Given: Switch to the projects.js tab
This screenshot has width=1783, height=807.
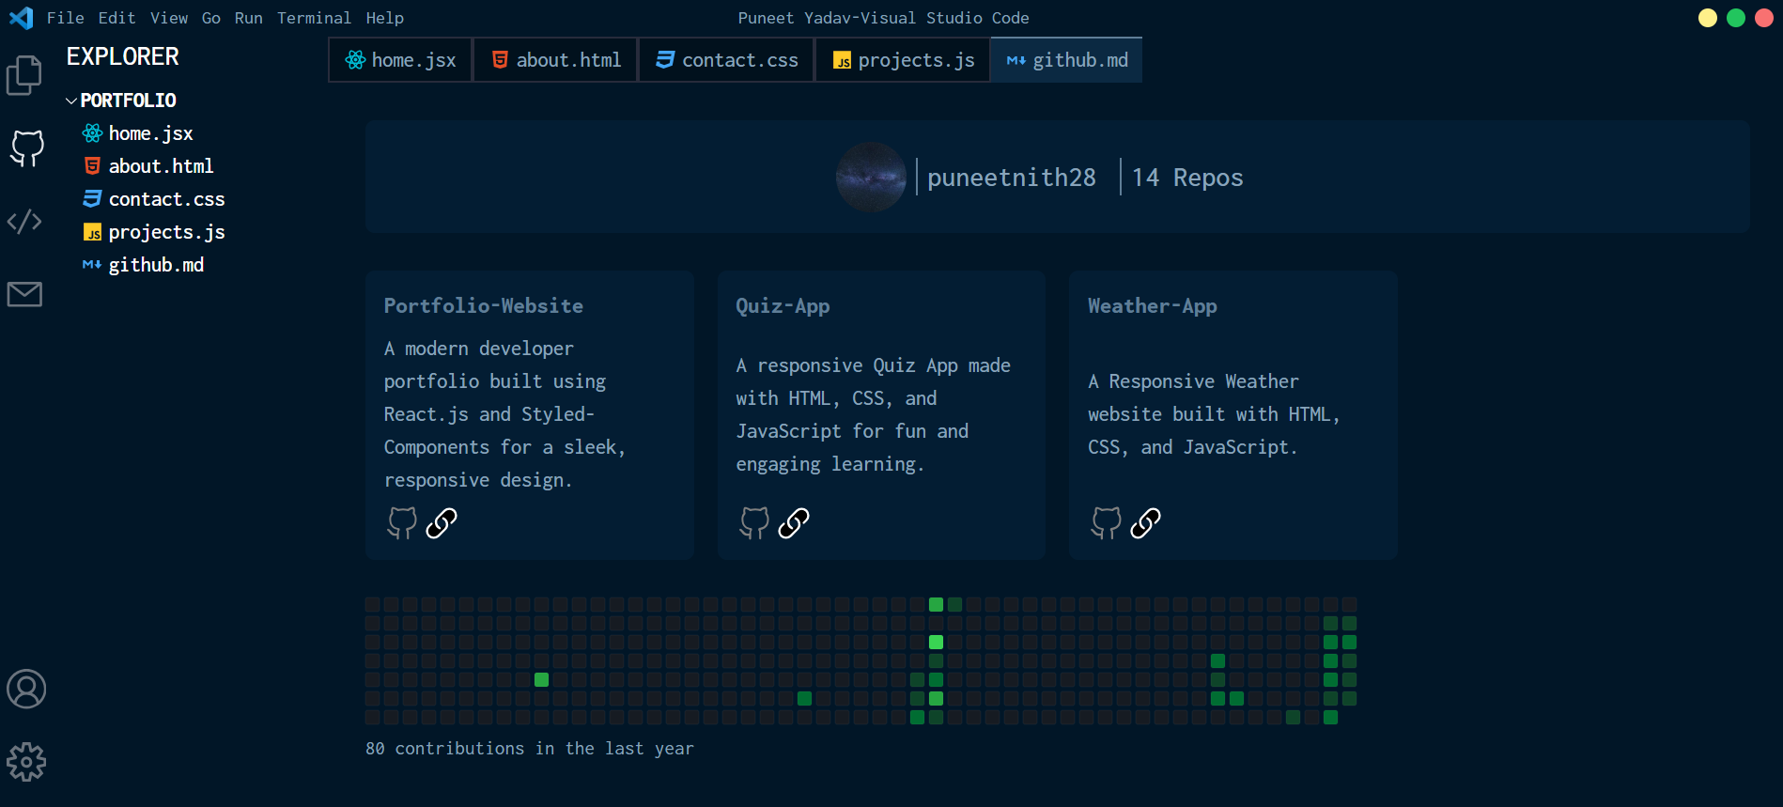Looking at the screenshot, I should [903, 60].
